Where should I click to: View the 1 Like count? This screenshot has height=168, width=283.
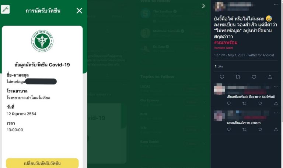pos(219,66)
